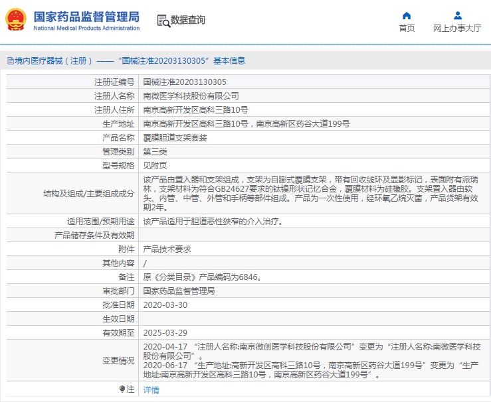Click 国家药品监督管理局 header title
The width and height of the screenshot is (491, 402).
point(86,17)
